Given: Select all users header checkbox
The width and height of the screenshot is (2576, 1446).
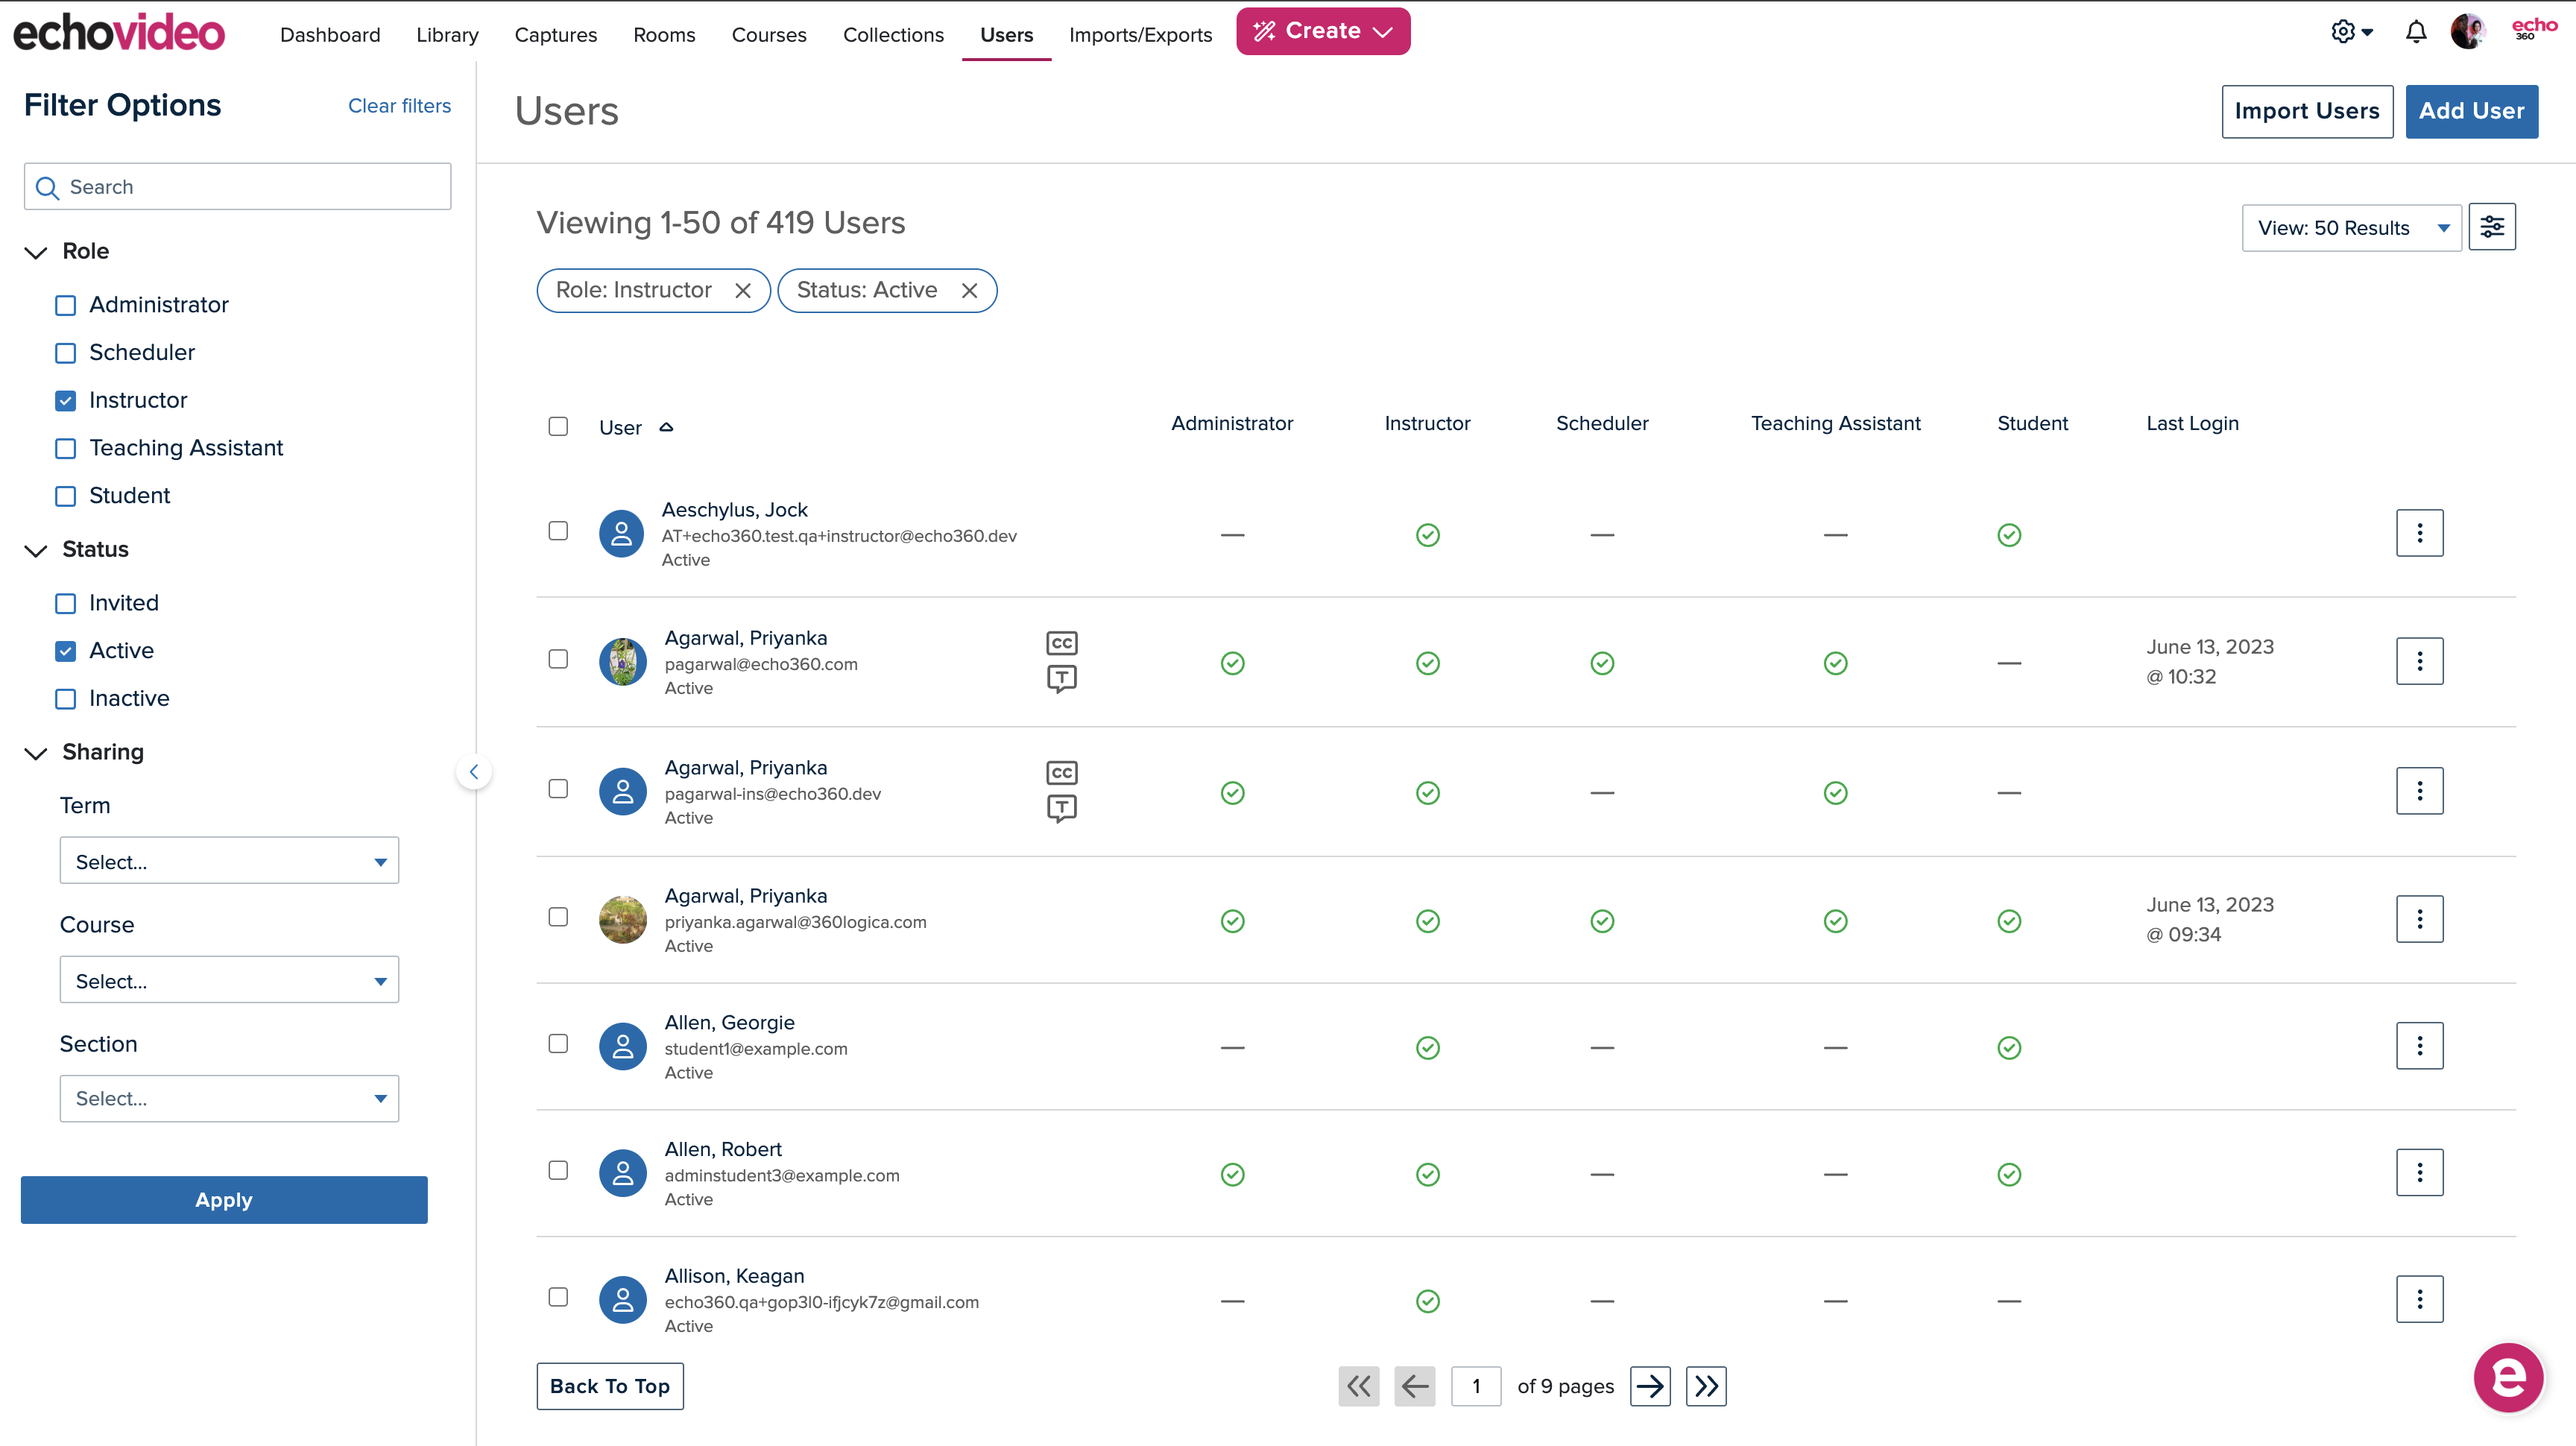Looking at the screenshot, I should coord(558,427).
